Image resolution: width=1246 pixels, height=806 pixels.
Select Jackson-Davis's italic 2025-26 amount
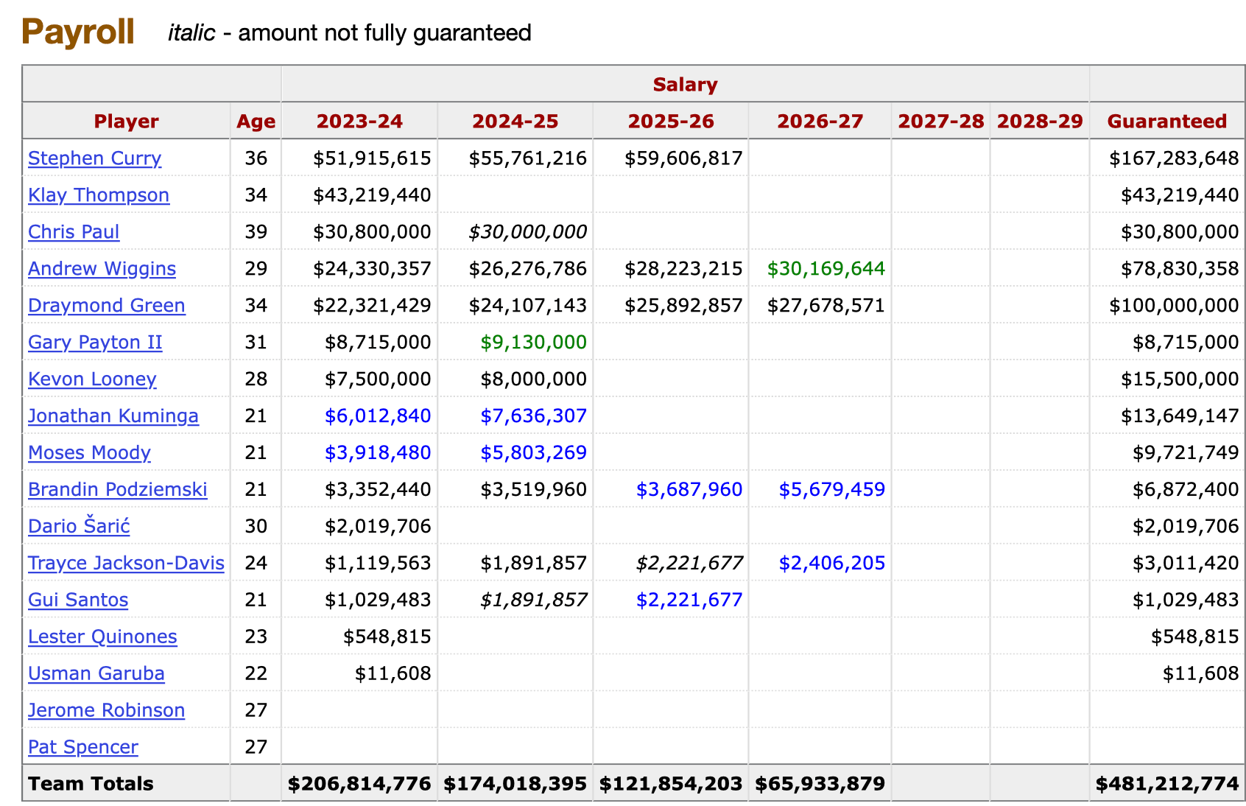pos(689,564)
